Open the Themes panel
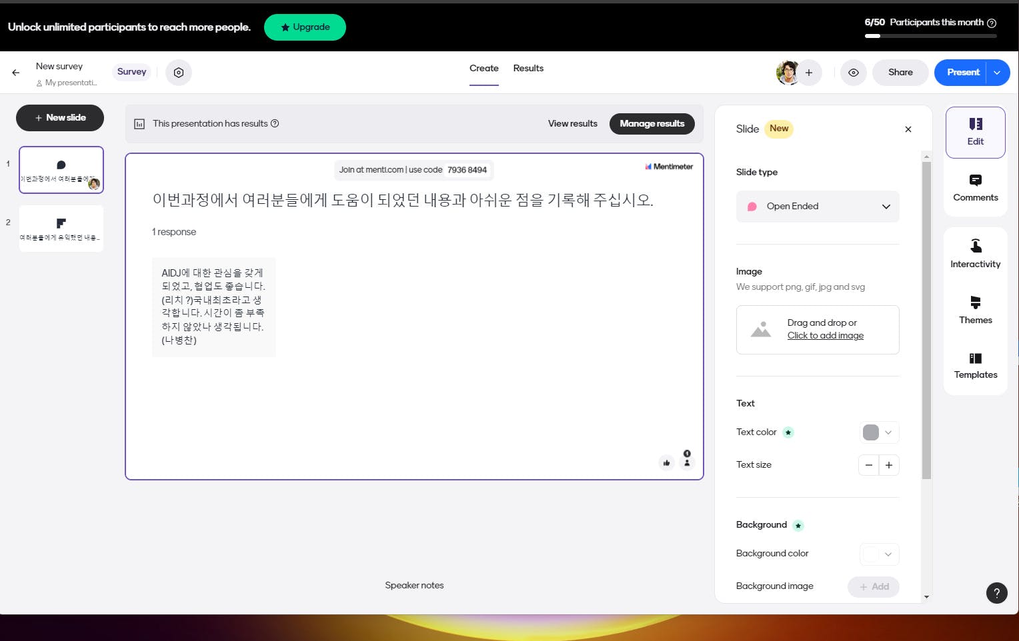Viewport: 1019px width, 641px height. pos(976,311)
